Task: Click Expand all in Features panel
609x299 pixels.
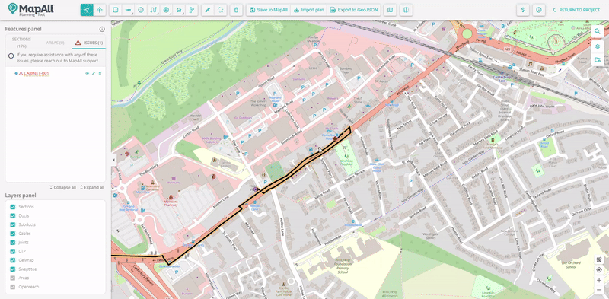Action: (92, 188)
